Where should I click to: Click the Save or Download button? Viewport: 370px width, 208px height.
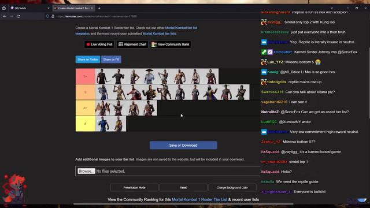[183, 145]
